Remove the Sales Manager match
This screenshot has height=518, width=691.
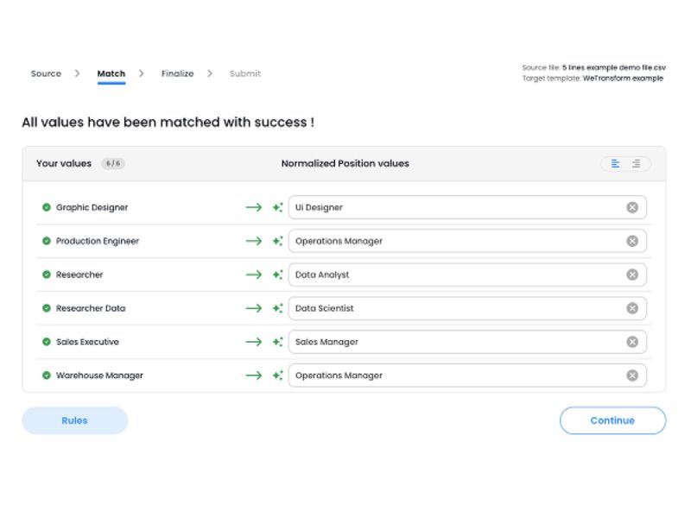[x=632, y=342]
